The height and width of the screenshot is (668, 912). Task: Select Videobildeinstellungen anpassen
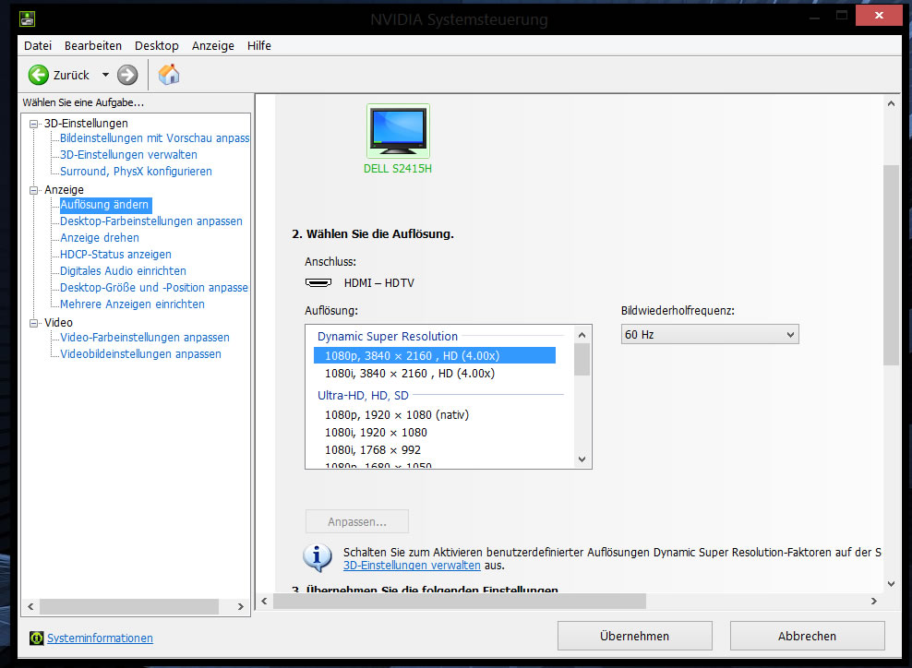pyautogui.click(x=140, y=354)
